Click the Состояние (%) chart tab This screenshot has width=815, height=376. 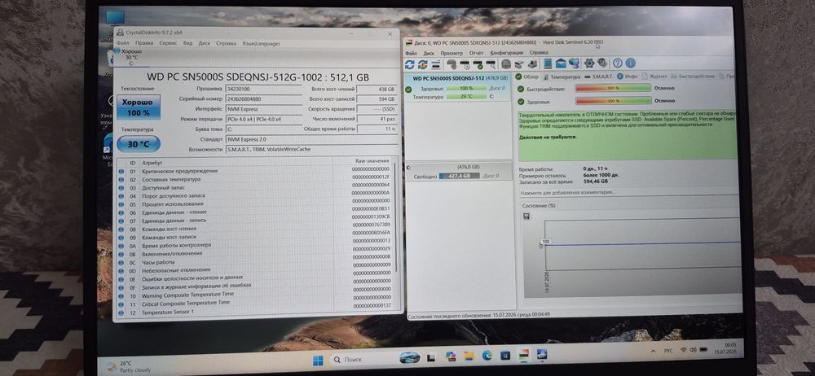pos(539,206)
